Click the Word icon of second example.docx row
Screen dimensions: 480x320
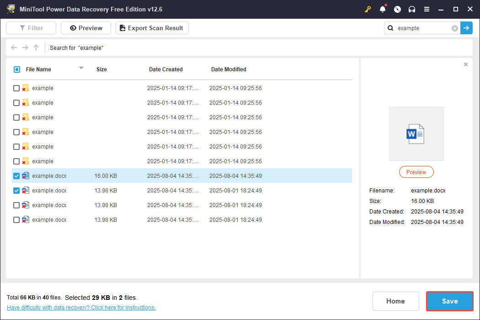[x=26, y=191]
